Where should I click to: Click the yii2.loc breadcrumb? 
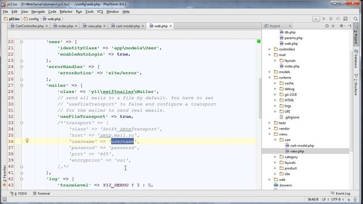point(12,19)
